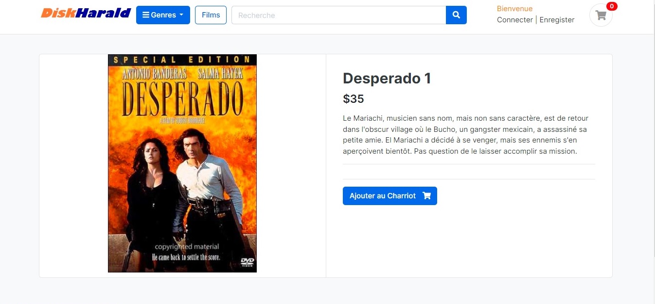The width and height of the screenshot is (655, 304).
Task: Click the Special Edition banner on poster
Action: click(182, 60)
